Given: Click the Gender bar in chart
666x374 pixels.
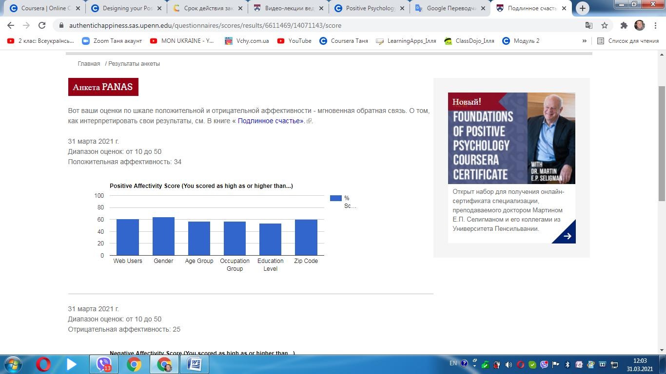Looking at the screenshot, I should [x=163, y=236].
